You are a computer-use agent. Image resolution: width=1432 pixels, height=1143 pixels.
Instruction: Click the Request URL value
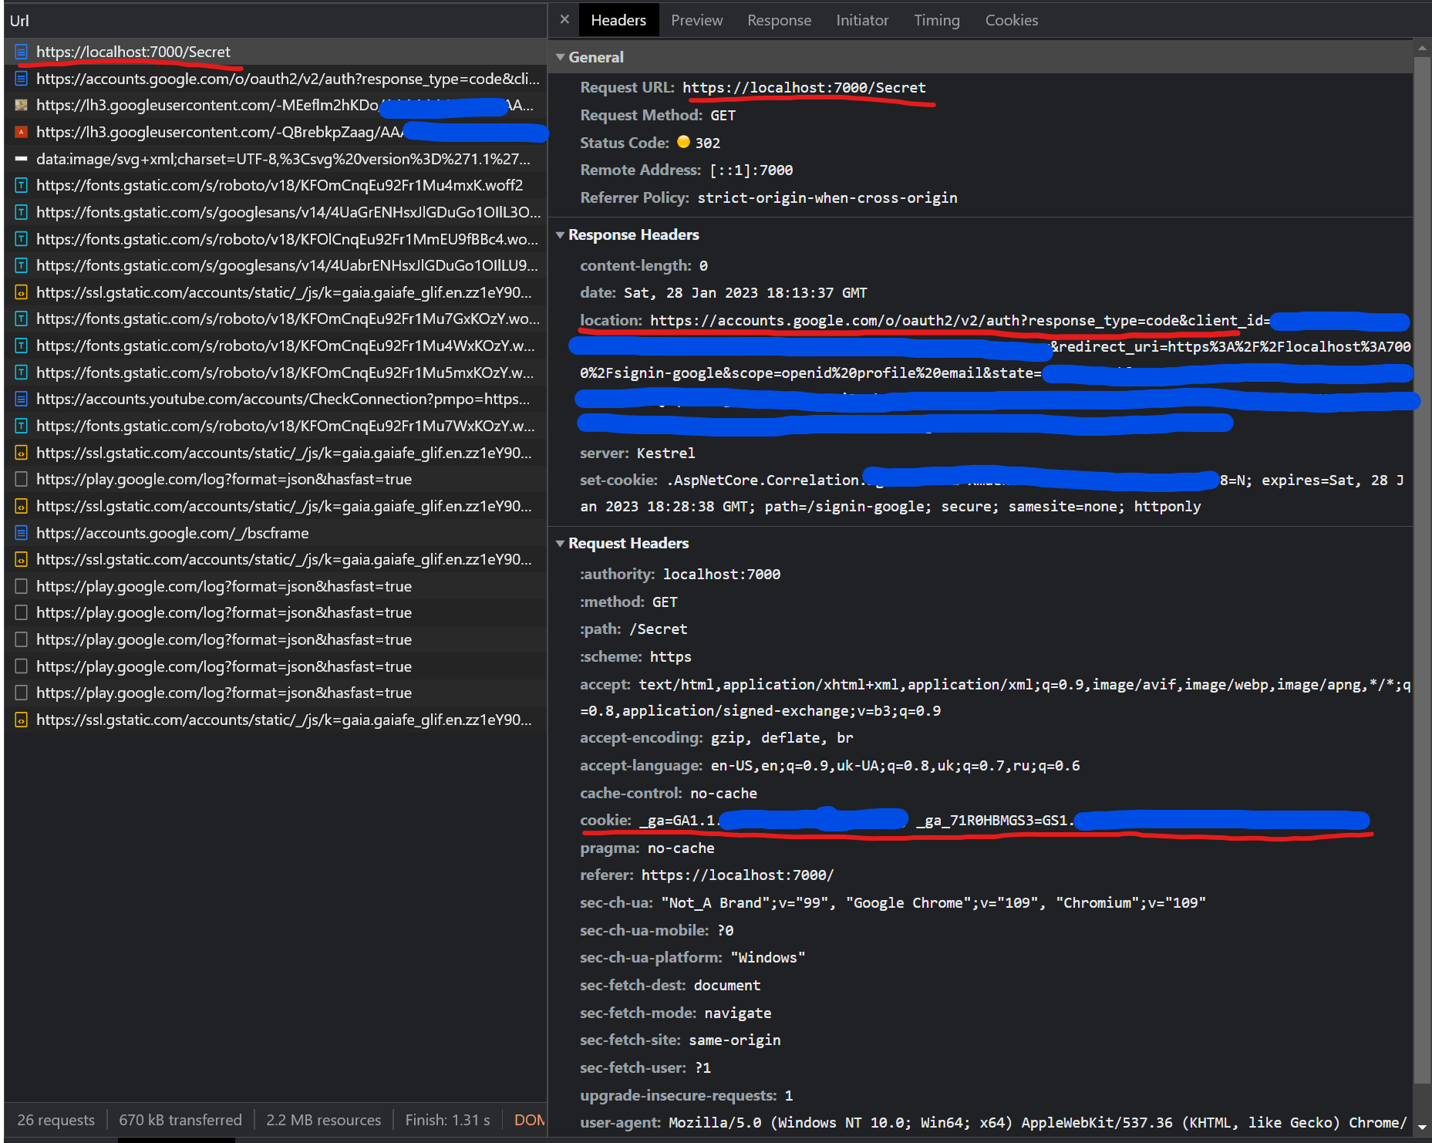click(x=804, y=87)
